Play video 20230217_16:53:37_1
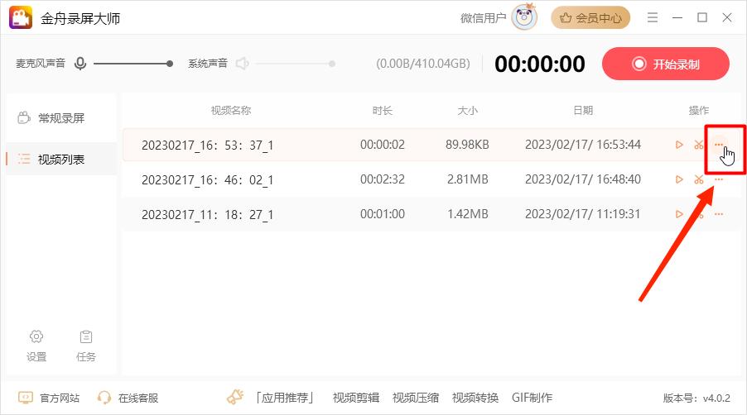The width and height of the screenshot is (747, 415). 679,145
